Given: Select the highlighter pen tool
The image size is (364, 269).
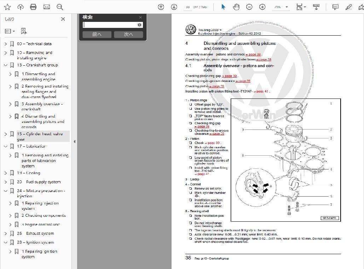Looking at the screenshot, I should pos(348,7).
